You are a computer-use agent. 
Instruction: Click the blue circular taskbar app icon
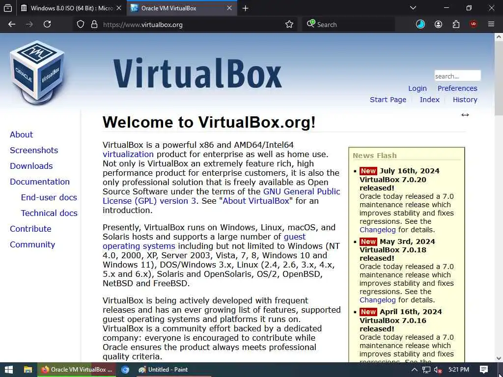[125, 370]
